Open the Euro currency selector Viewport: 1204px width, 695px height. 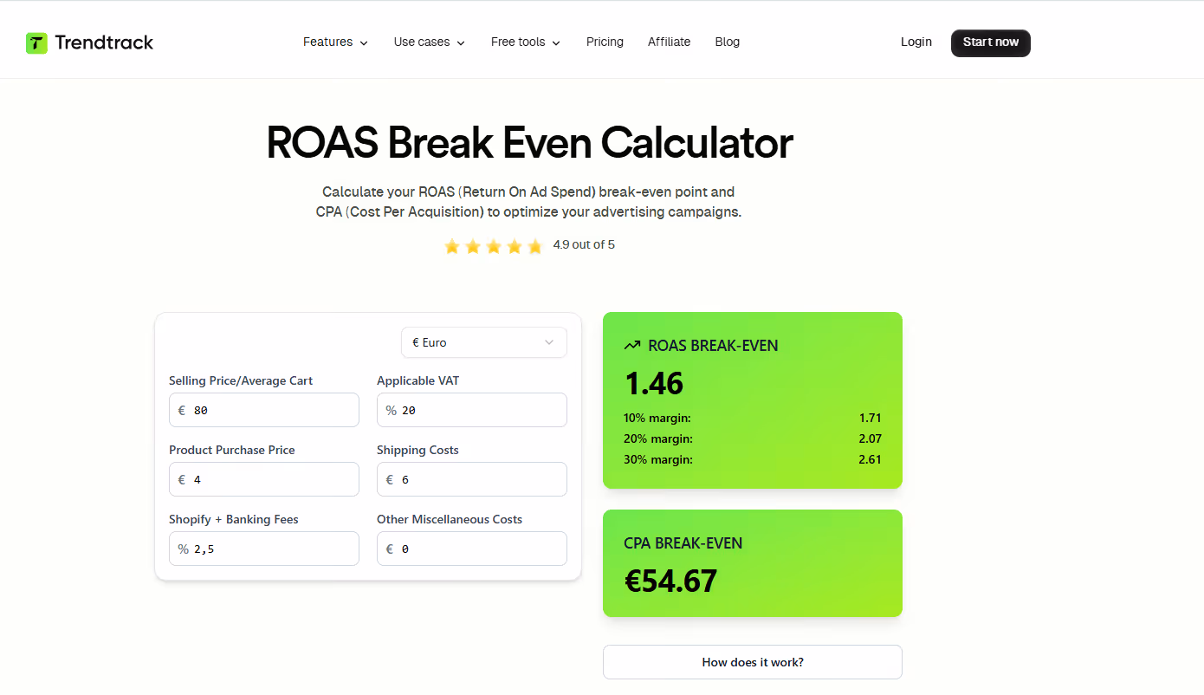(483, 342)
